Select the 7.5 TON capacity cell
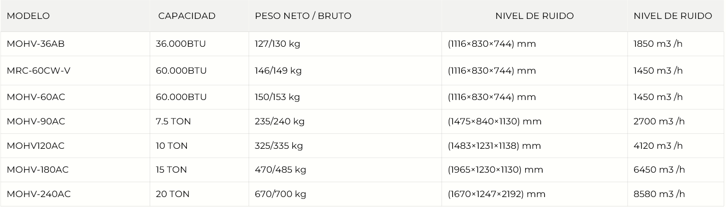Image resolution: width=726 pixels, height=207 pixels. point(173,121)
